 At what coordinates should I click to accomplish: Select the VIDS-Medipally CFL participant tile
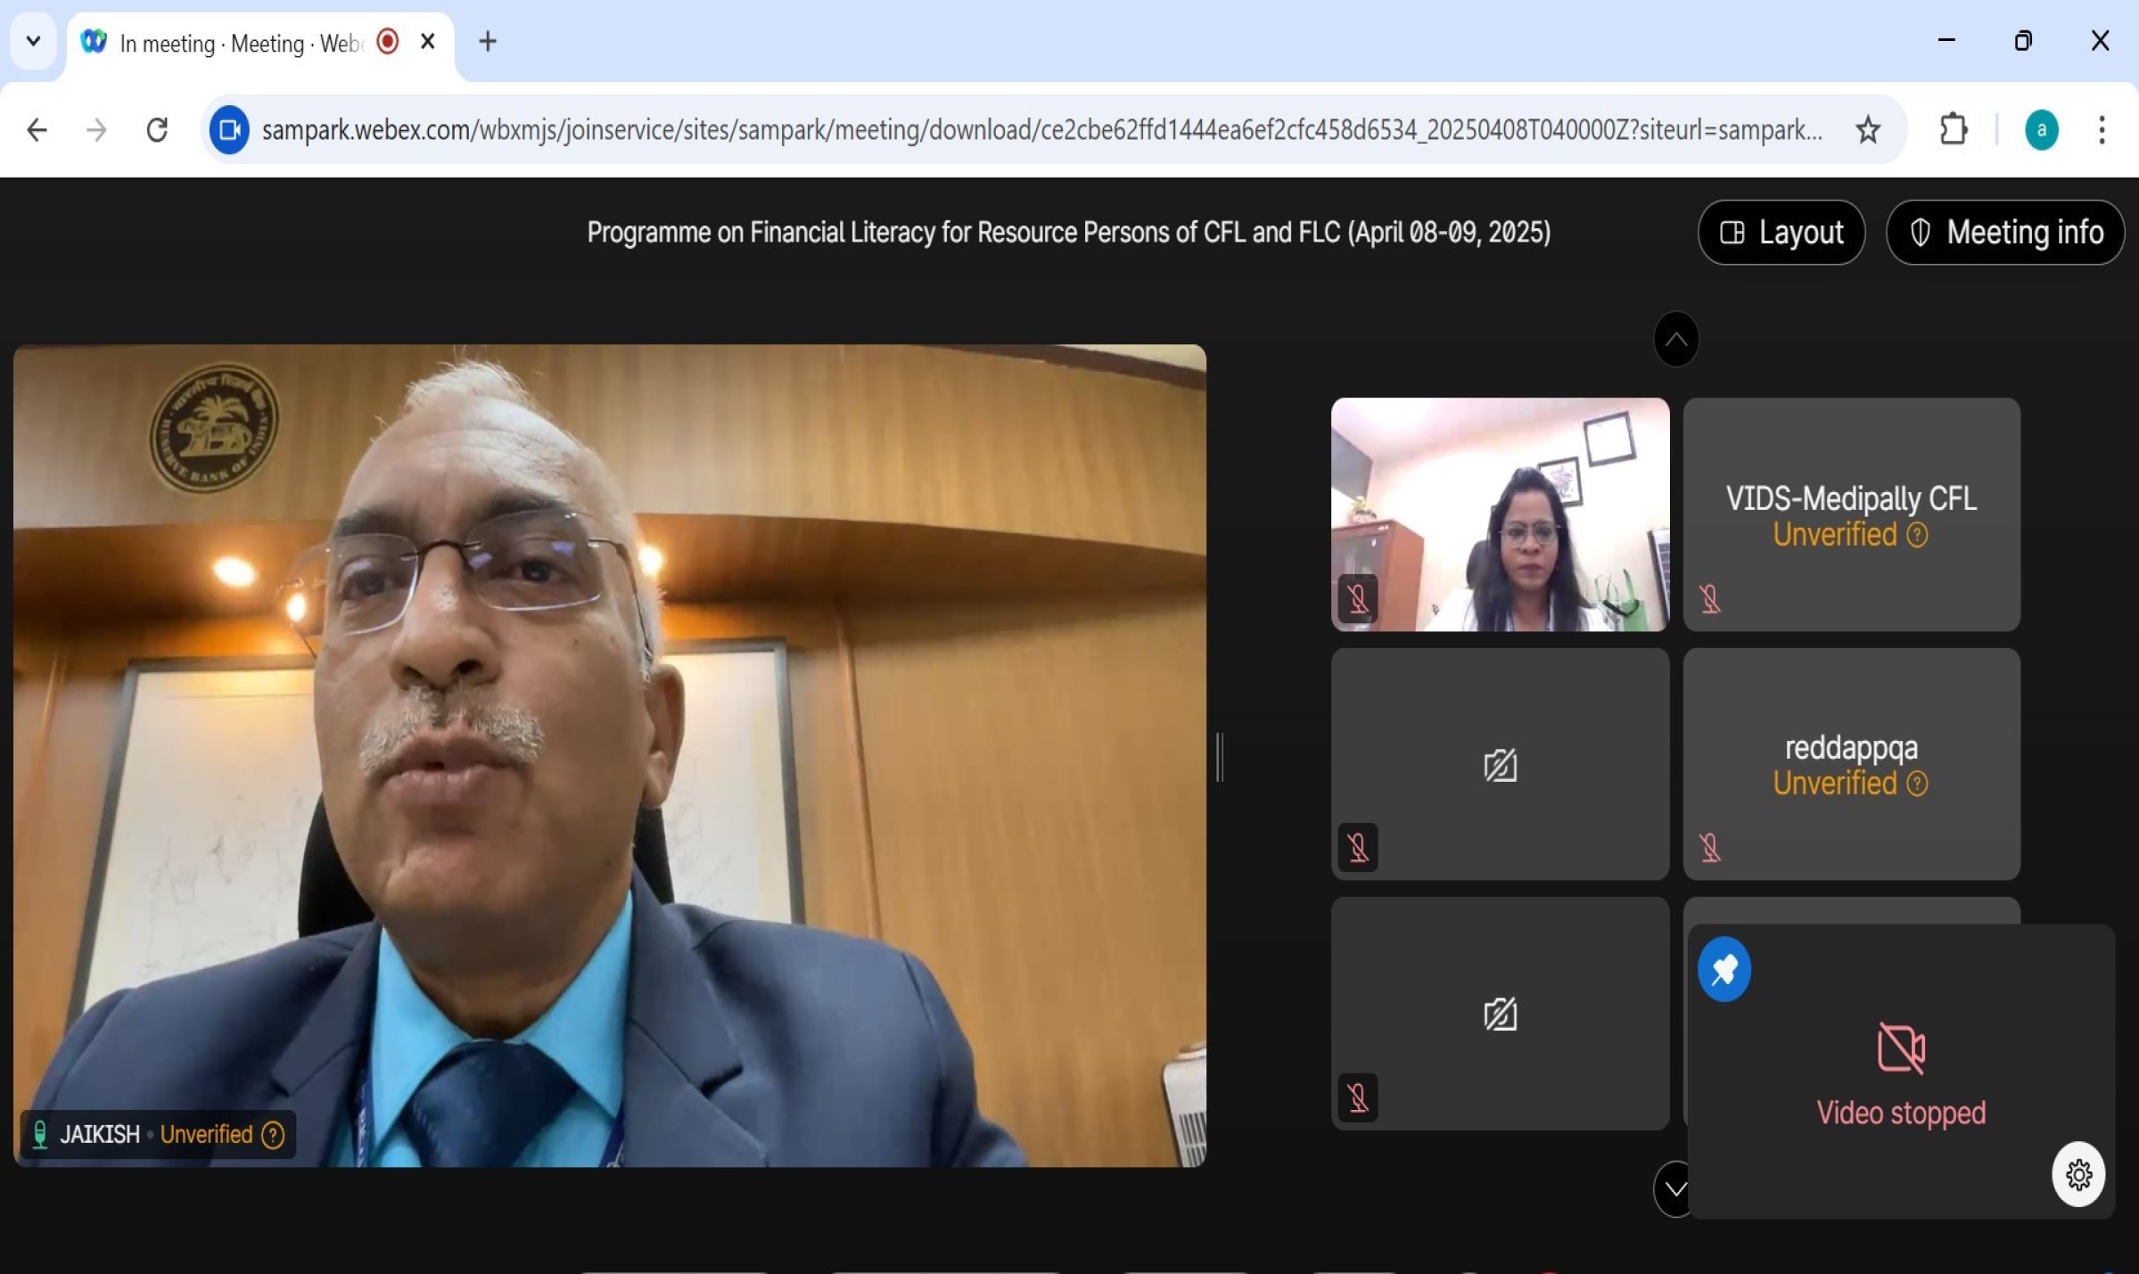click(x=1851, y=514)
